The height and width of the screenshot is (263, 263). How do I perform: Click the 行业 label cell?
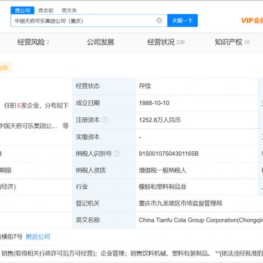tap(104, 187)
